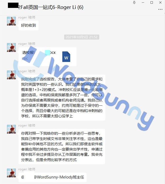Click the @WordSunny-Melody班主任 mention

59,177
